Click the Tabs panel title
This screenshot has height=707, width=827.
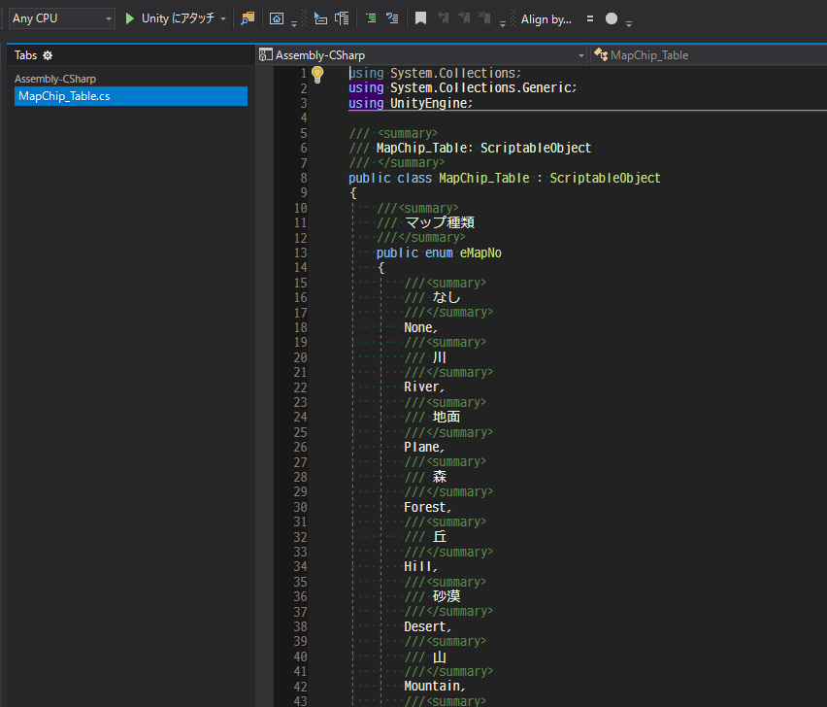25,55
